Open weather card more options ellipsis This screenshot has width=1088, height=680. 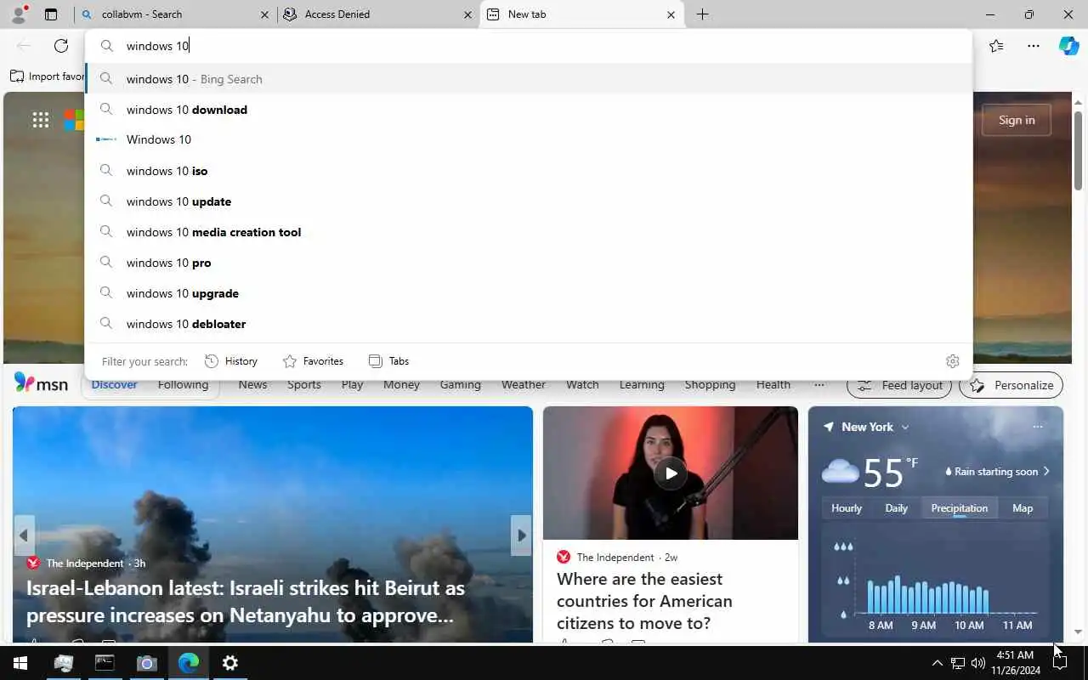click(x=1037, y=427)
